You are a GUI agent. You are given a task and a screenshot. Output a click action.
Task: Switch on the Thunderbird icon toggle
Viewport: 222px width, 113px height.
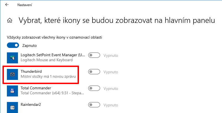pos(94,72)
